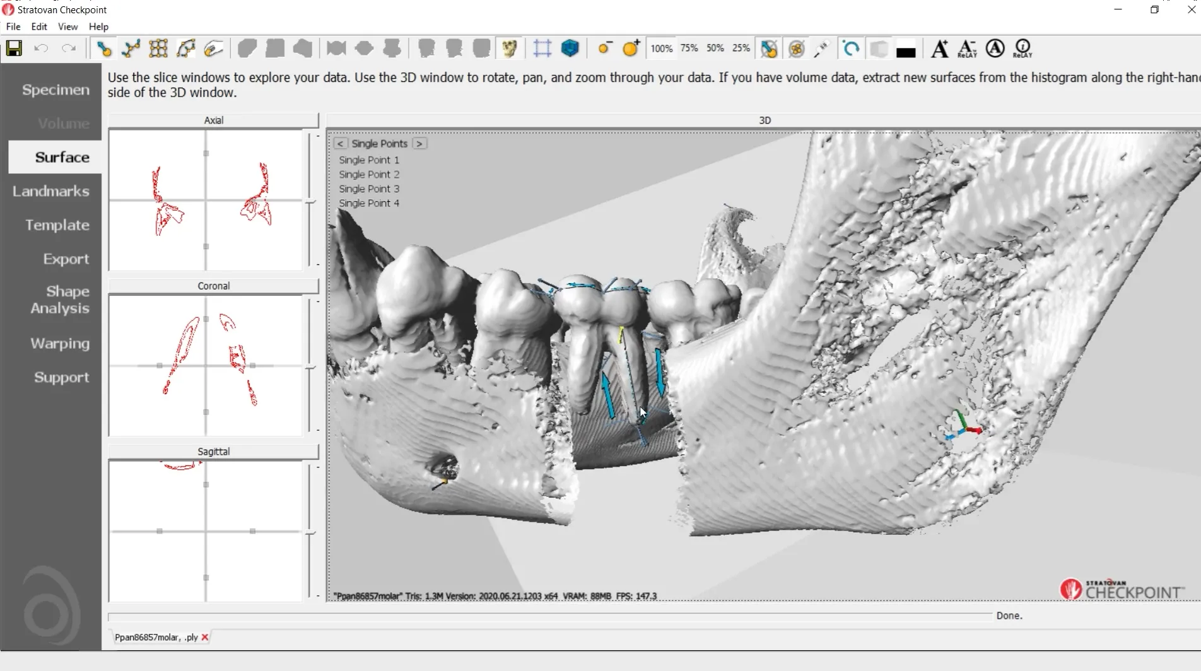1201x671 pixels.
Task: Open the Edit menu
Action: [39, 26]
